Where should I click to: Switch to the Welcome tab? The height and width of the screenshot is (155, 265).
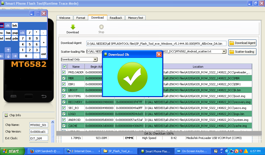pyautogui.click(x=65, y=18)
